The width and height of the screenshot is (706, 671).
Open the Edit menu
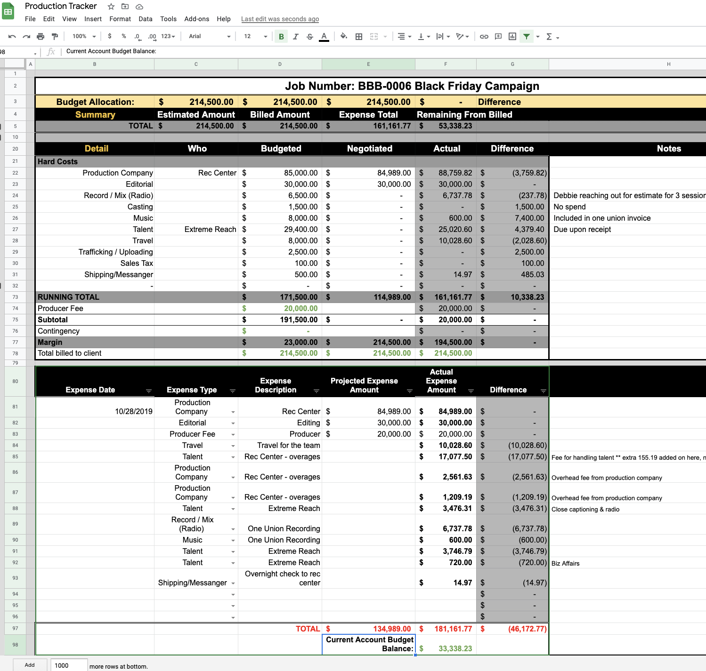tap(49, 19)
